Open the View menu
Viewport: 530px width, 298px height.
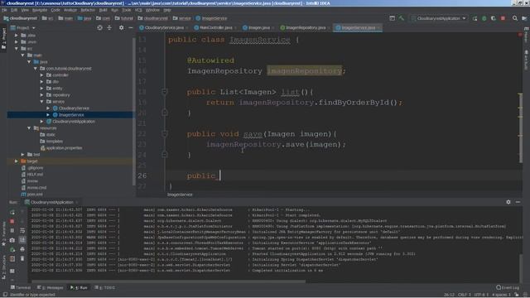point(25,10)
